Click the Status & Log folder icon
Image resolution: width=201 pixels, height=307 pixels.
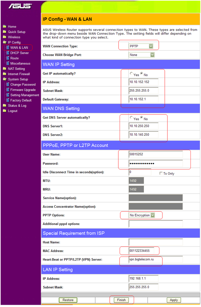[x=5, y=106]
